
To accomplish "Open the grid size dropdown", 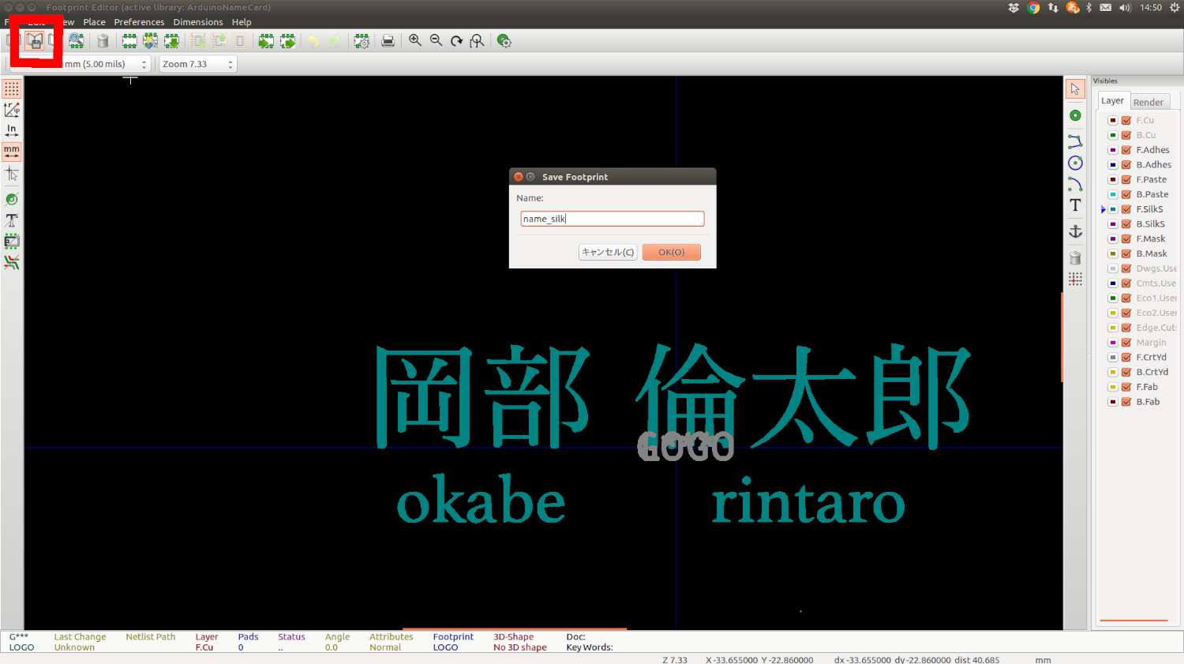I will coord(143,64).
